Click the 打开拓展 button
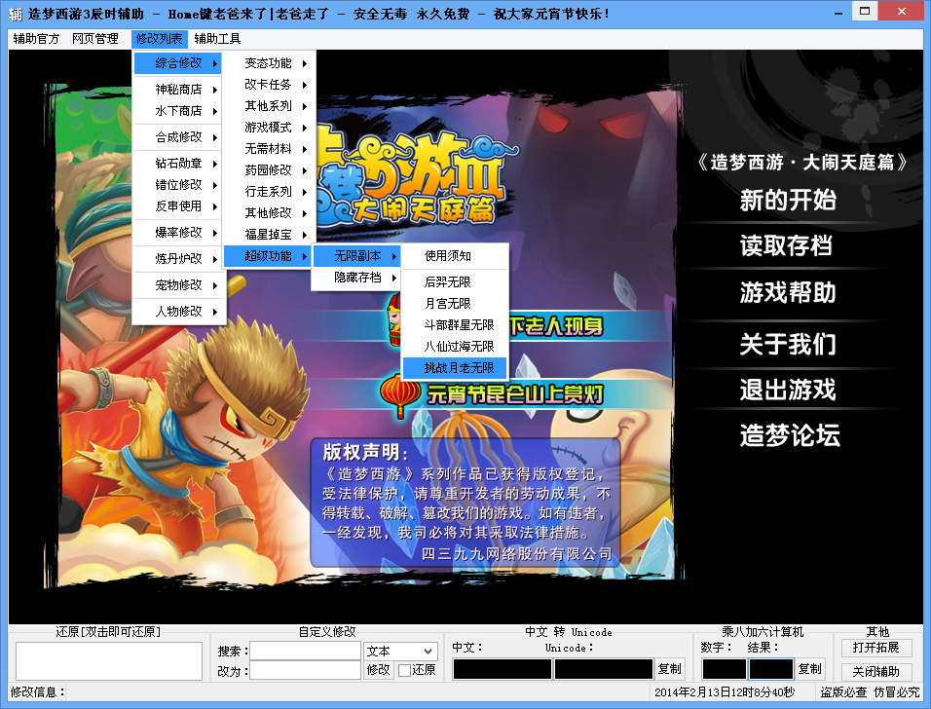931x709 pixels. pos(876,648)
